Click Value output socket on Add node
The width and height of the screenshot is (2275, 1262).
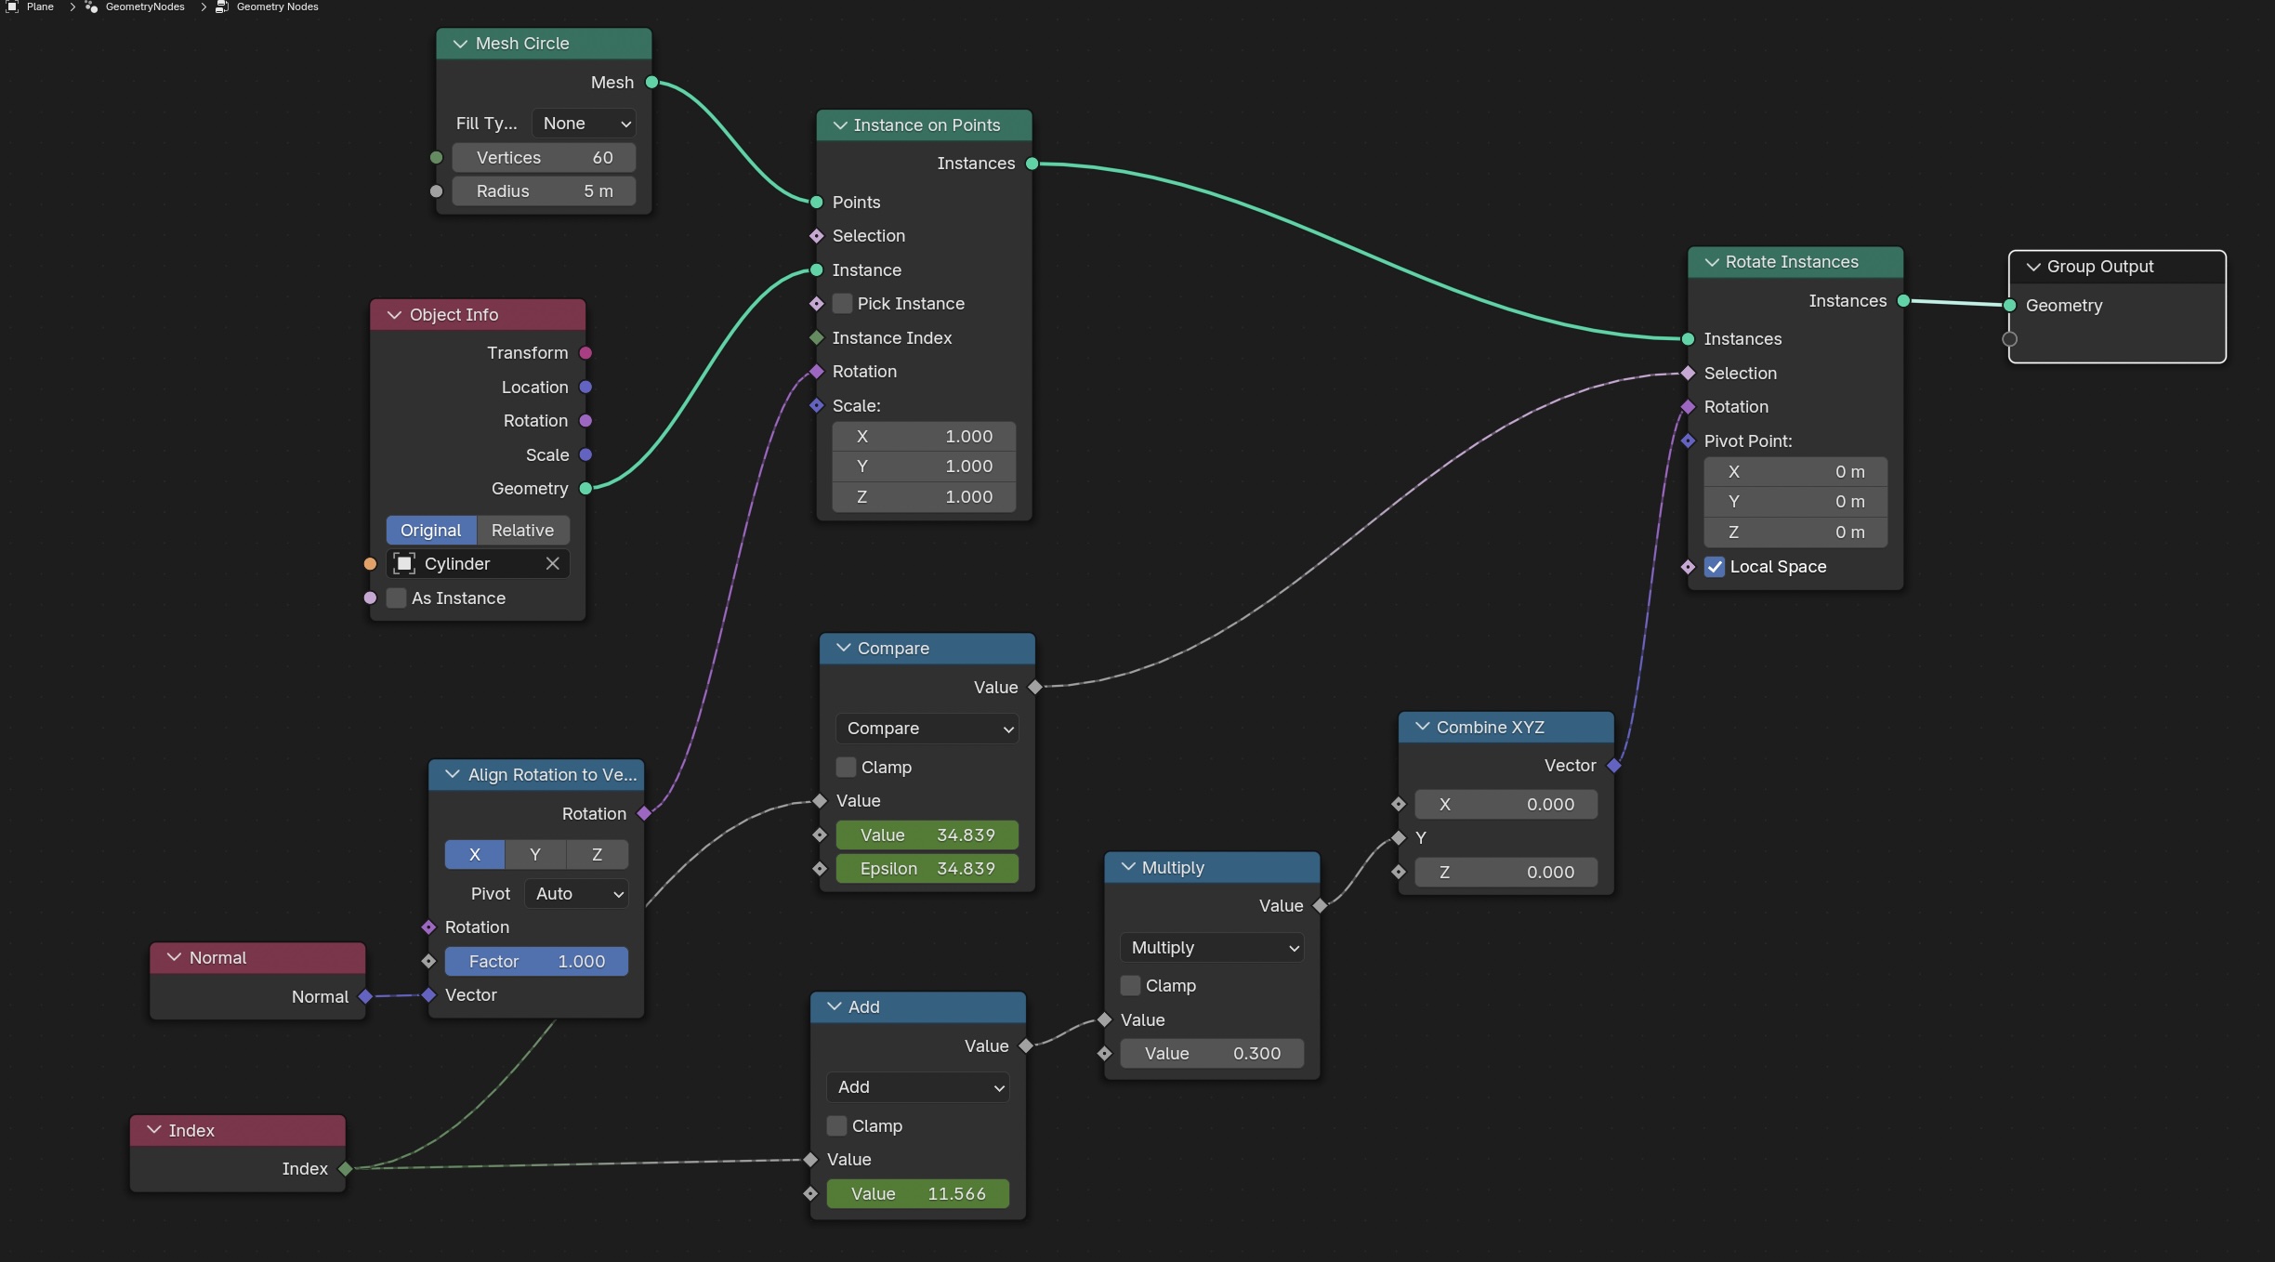1026,1046
